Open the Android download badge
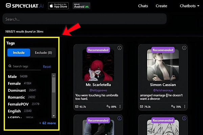Image resolution: width=203 pixels, height=135 pixels. click(x=82, y=6)
